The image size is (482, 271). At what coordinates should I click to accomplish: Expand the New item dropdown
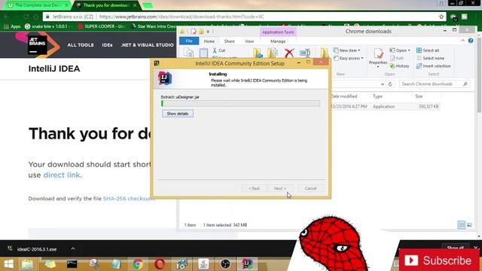(346, 50)
